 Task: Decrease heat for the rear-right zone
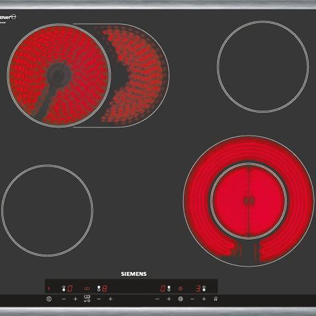pos(157,299)
